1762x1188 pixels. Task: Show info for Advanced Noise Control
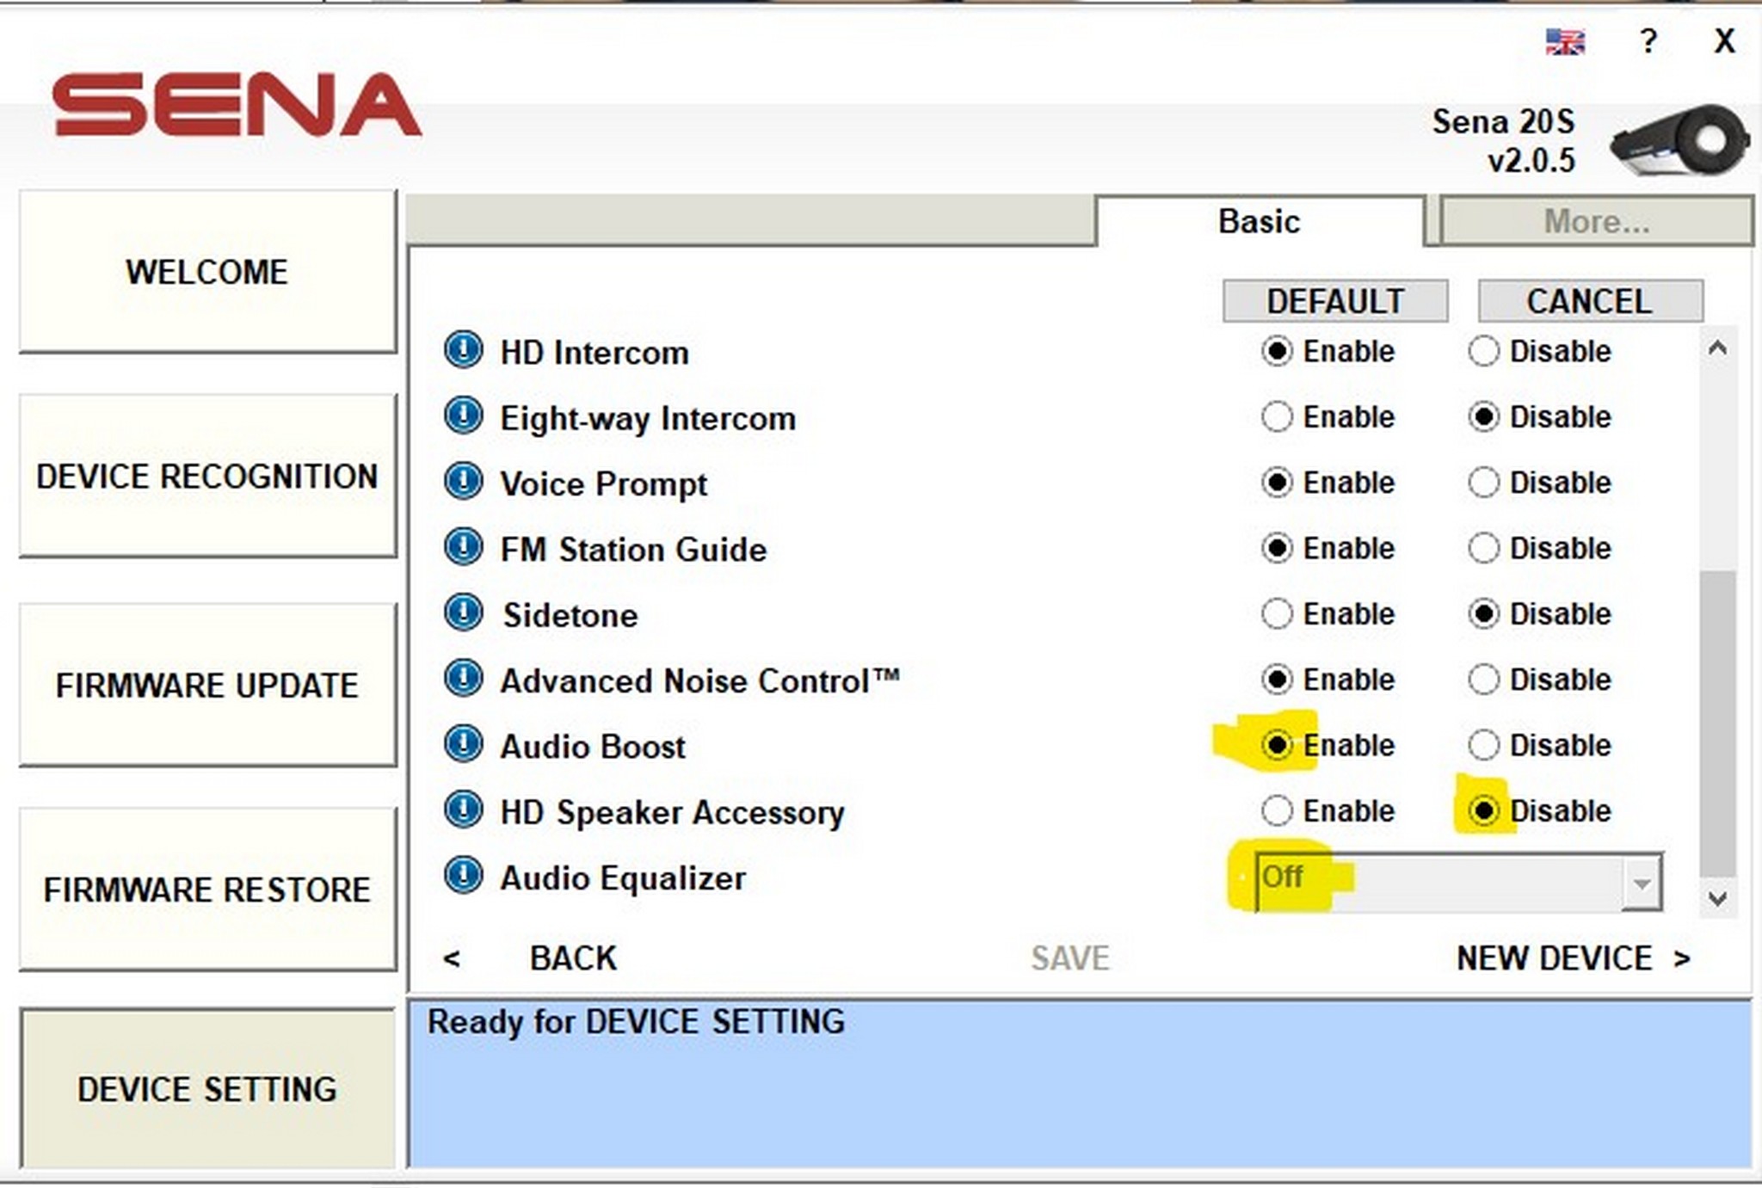[463, 679]
